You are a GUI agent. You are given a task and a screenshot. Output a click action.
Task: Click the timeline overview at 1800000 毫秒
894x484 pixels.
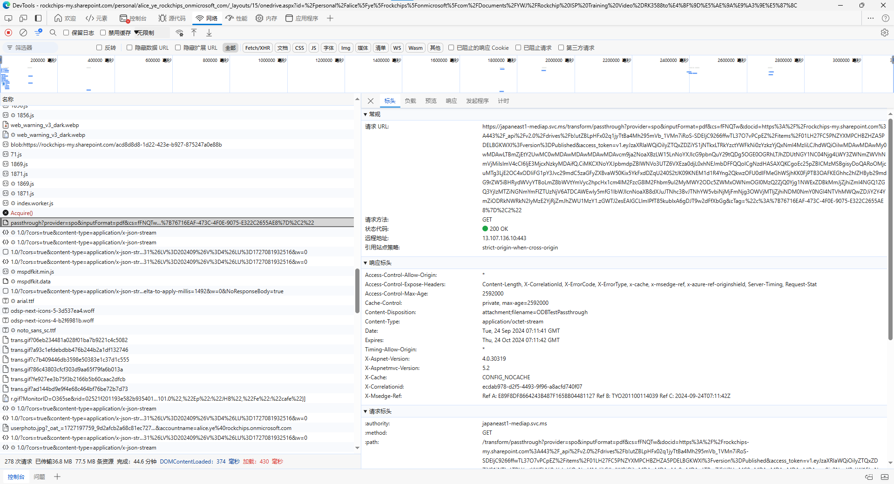[x=501, y=60]
